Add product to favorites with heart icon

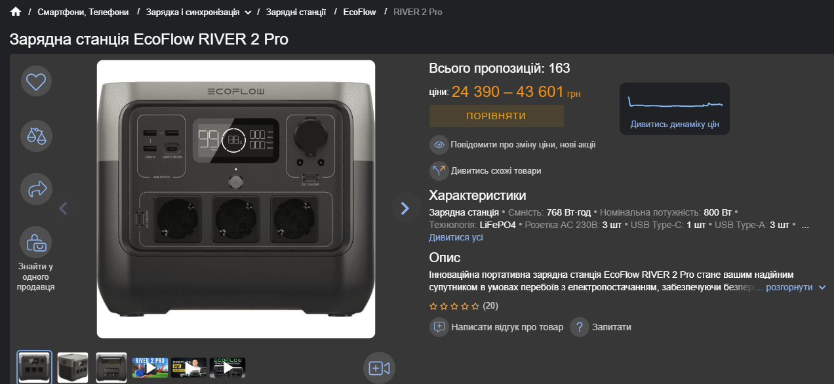coord(36,81)
